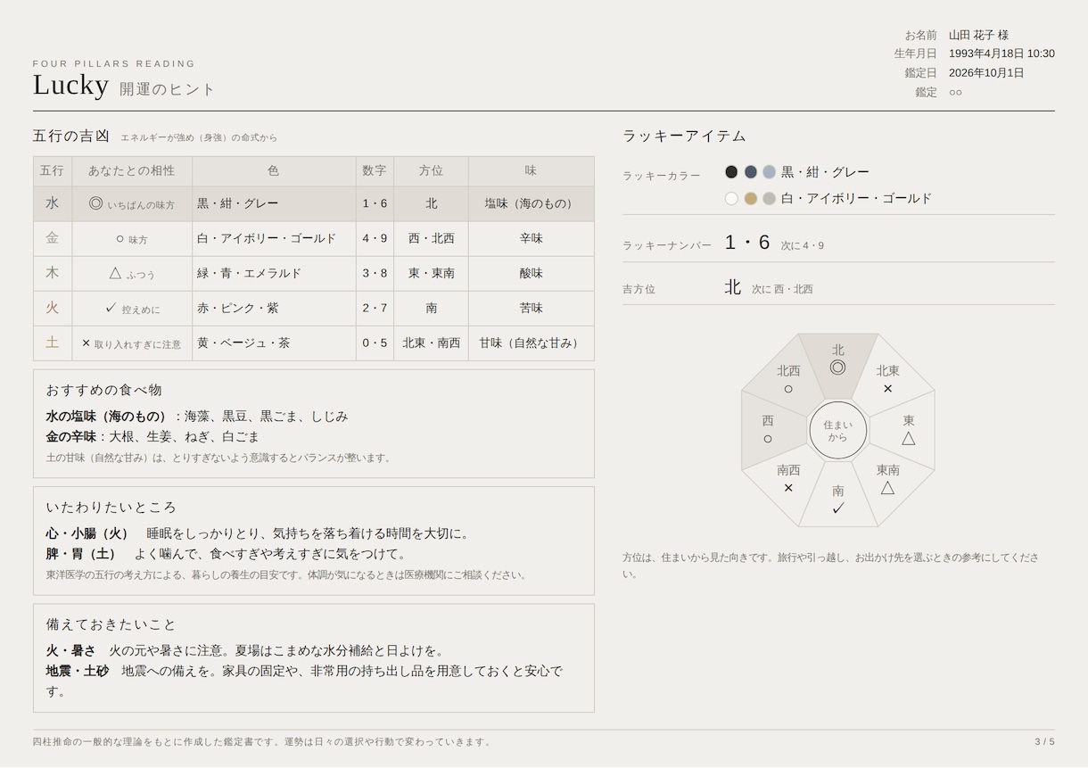Click the 塩味（海のもの） taste cell in the table
This screenshot has width=1088, height=768.
[x=532, y=203]
